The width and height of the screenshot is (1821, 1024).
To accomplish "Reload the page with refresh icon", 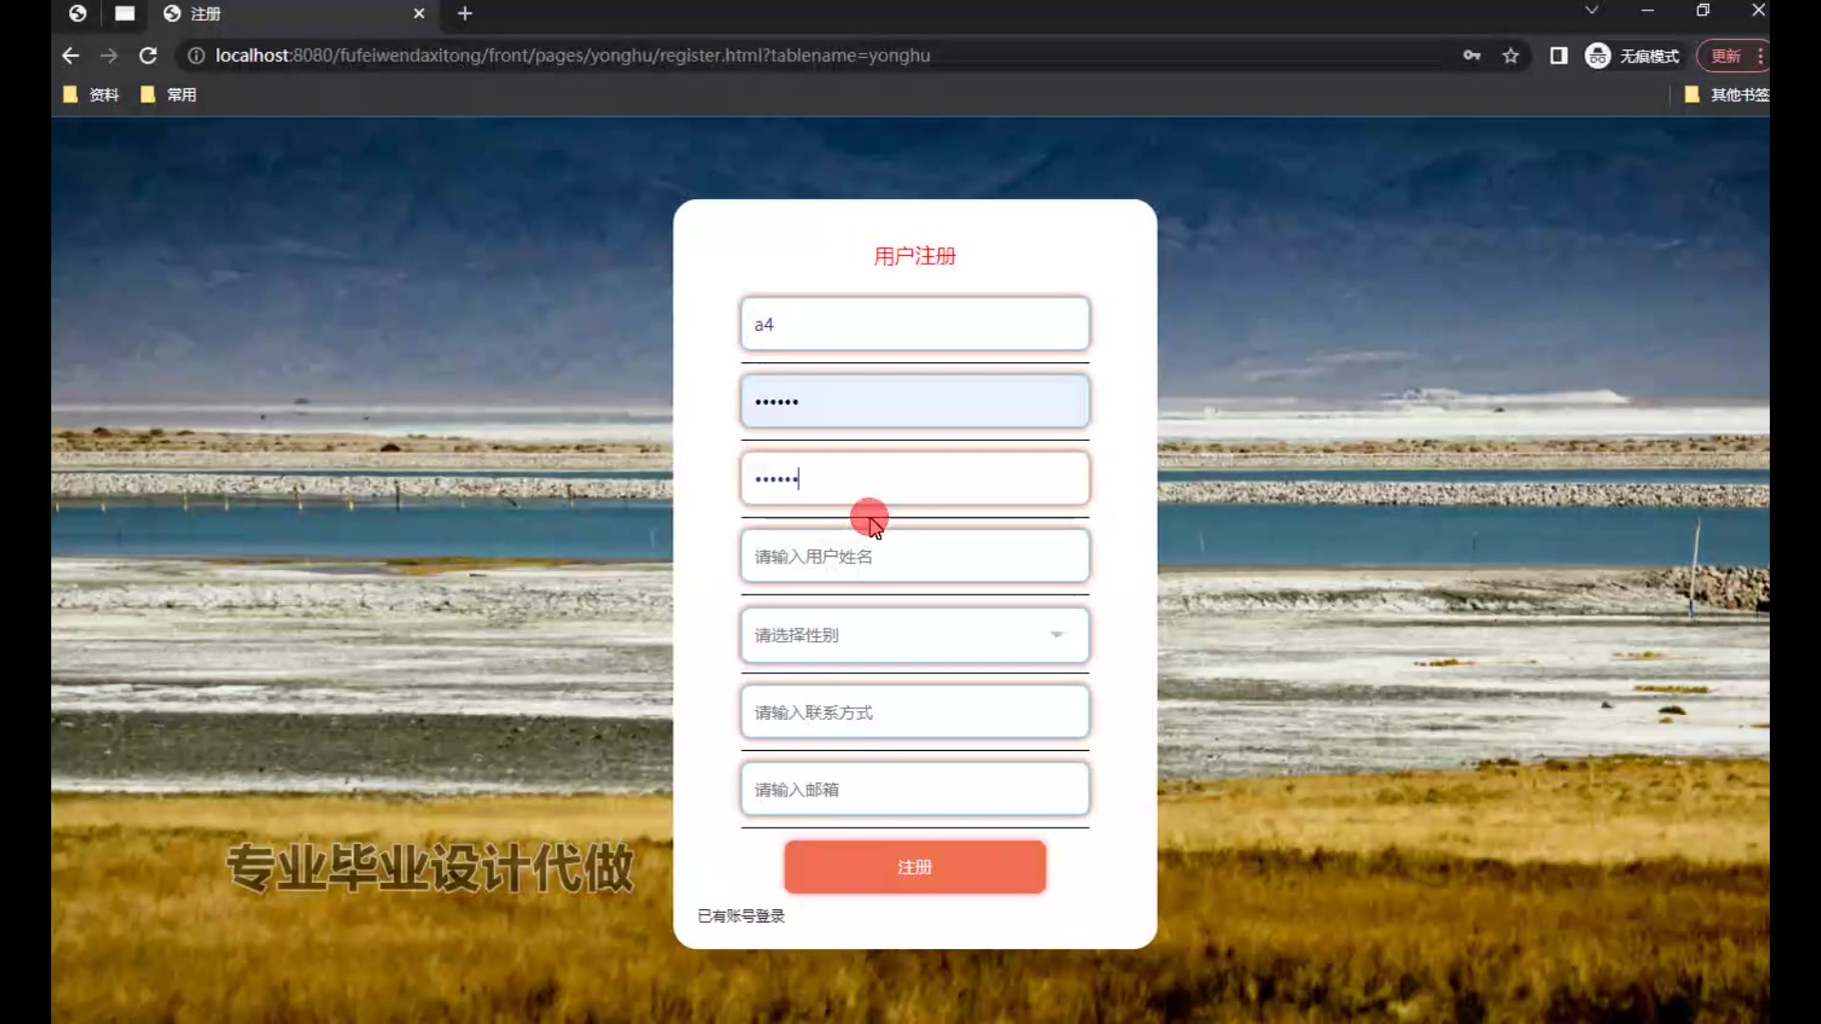I will [x=148, y=56].
